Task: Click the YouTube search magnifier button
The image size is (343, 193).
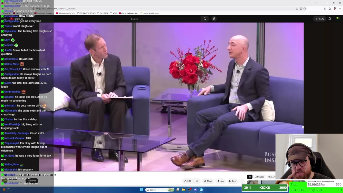Action: (205, 19)
